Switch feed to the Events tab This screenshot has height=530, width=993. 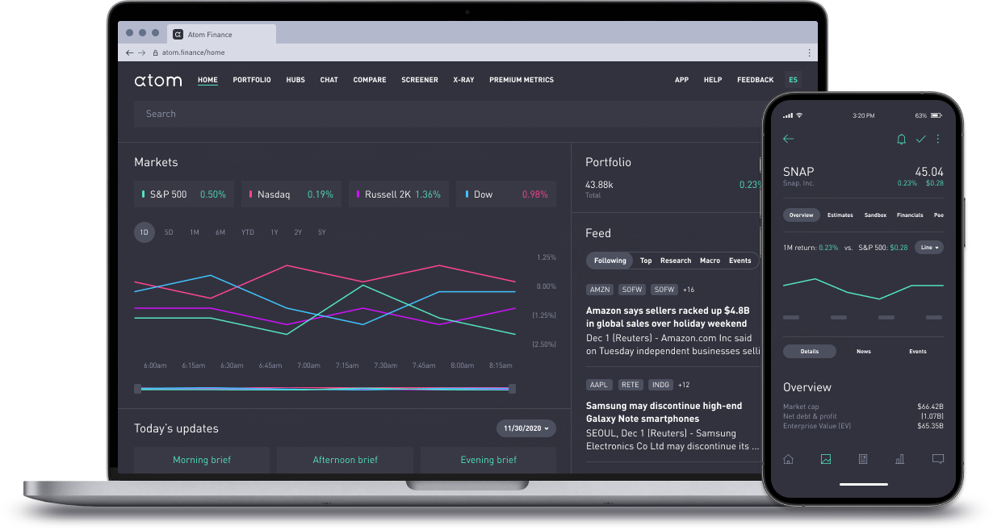coord(740,261)
